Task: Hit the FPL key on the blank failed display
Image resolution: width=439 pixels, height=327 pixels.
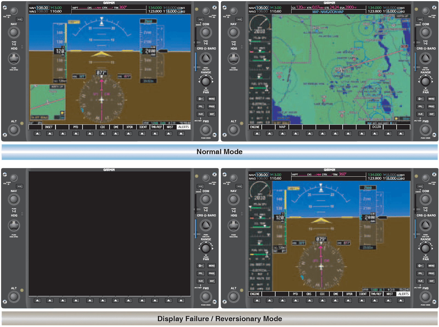Action: coord(201,274)
